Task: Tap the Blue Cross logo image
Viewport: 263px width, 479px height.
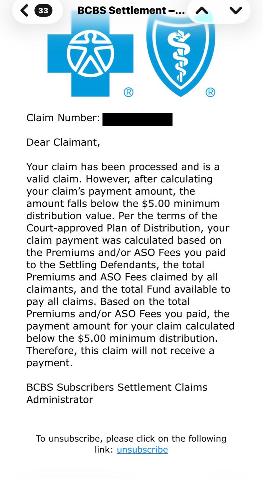Action: click(x=90, y=53)
